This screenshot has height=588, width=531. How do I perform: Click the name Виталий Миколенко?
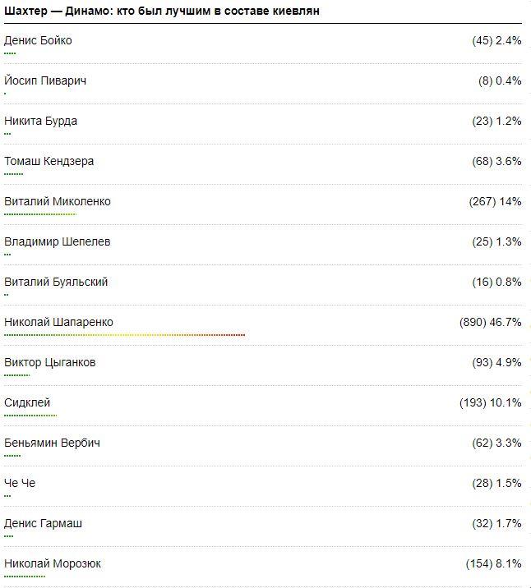point(58,201)
